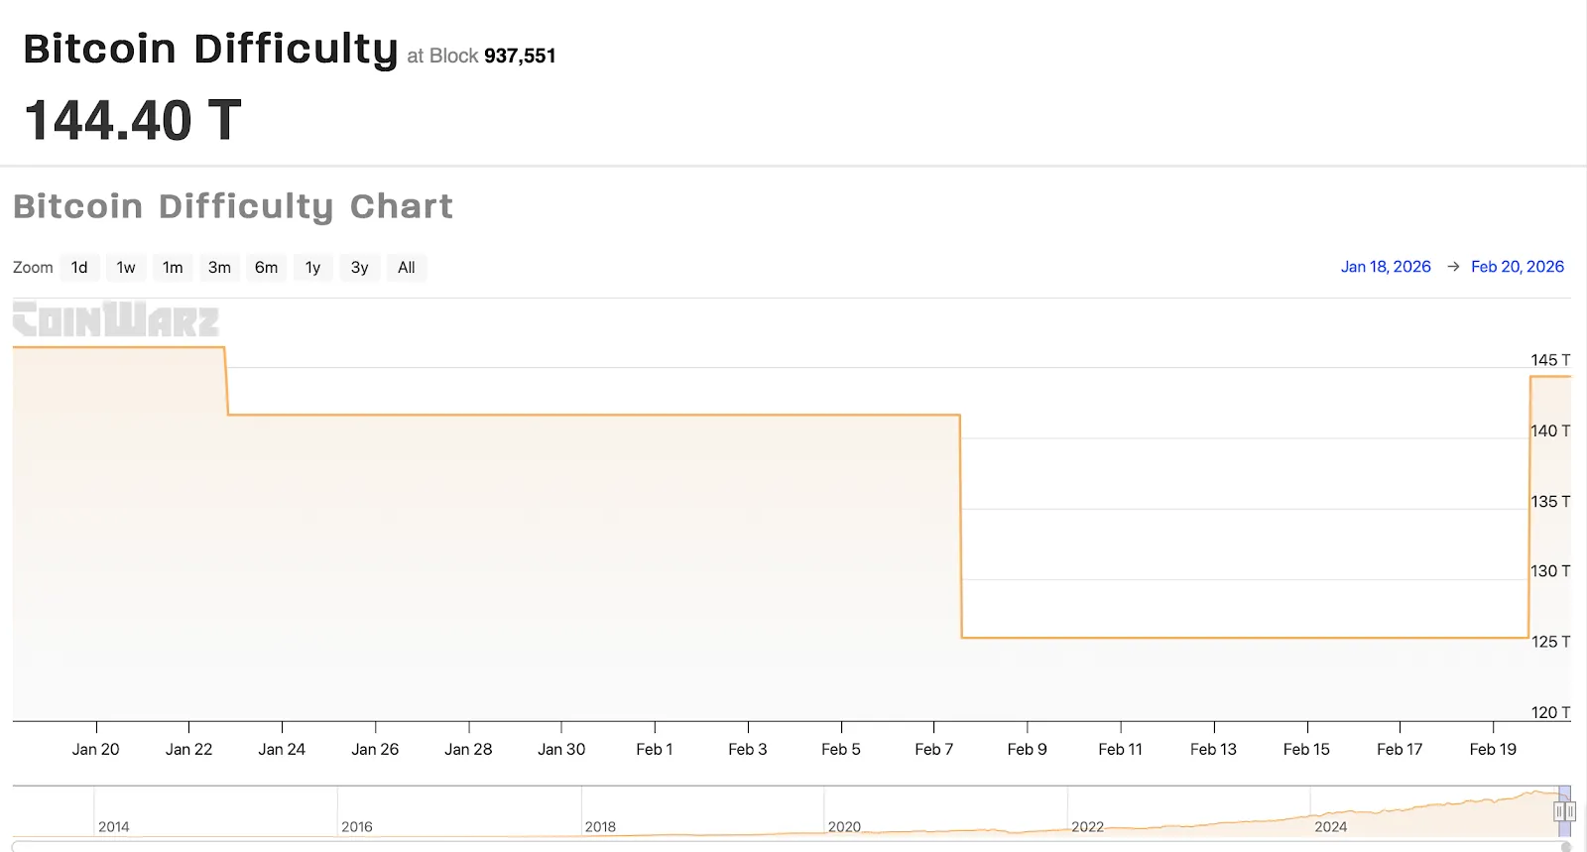This screenshot has width=1587, height=852.
Task: Select the 1d zoom preset
Action: pos(79,267)
